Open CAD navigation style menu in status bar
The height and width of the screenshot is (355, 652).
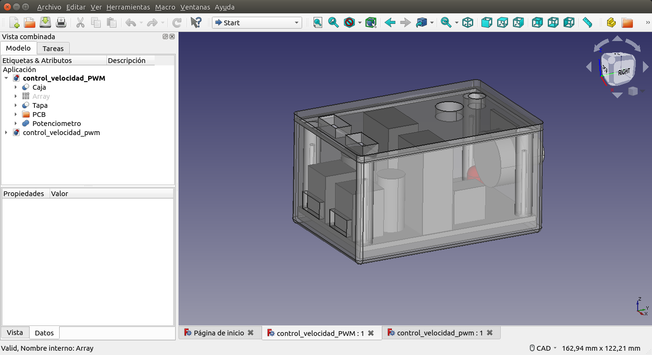[x=543, y=348]
